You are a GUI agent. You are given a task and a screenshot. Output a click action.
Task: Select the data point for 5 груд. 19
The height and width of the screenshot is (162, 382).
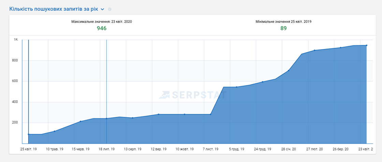coord(237,87)
